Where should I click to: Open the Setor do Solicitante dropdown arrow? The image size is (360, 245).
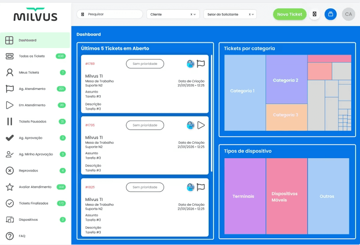point(253,15)
